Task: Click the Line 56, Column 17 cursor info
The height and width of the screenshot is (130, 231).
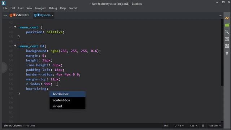Action: (14, 126)
